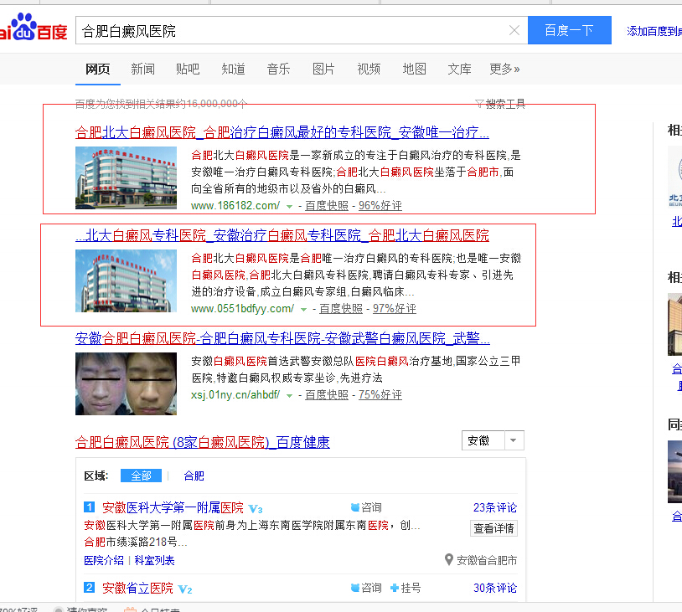682x612 pixels.
Task: Click 咨询 icon for 安徽医科大学第一附属医院
Action: coord(355,507)
